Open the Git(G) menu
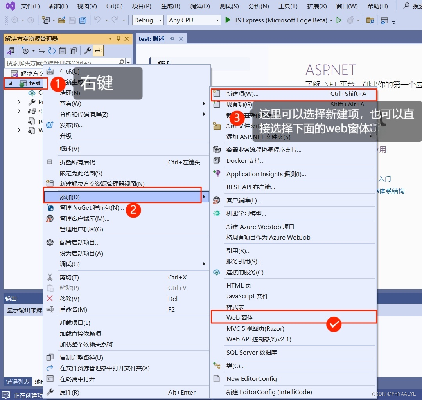The image size is (422, 400). (x=114, y=6)
